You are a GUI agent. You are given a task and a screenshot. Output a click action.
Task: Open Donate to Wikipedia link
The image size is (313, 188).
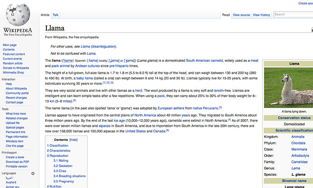tap(16, 68)
